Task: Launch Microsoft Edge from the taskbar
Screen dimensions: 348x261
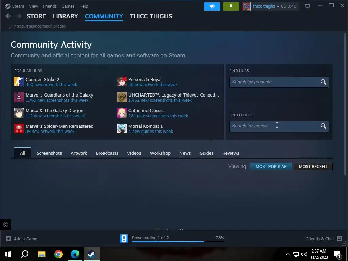Action: click(x=75, y=254)
